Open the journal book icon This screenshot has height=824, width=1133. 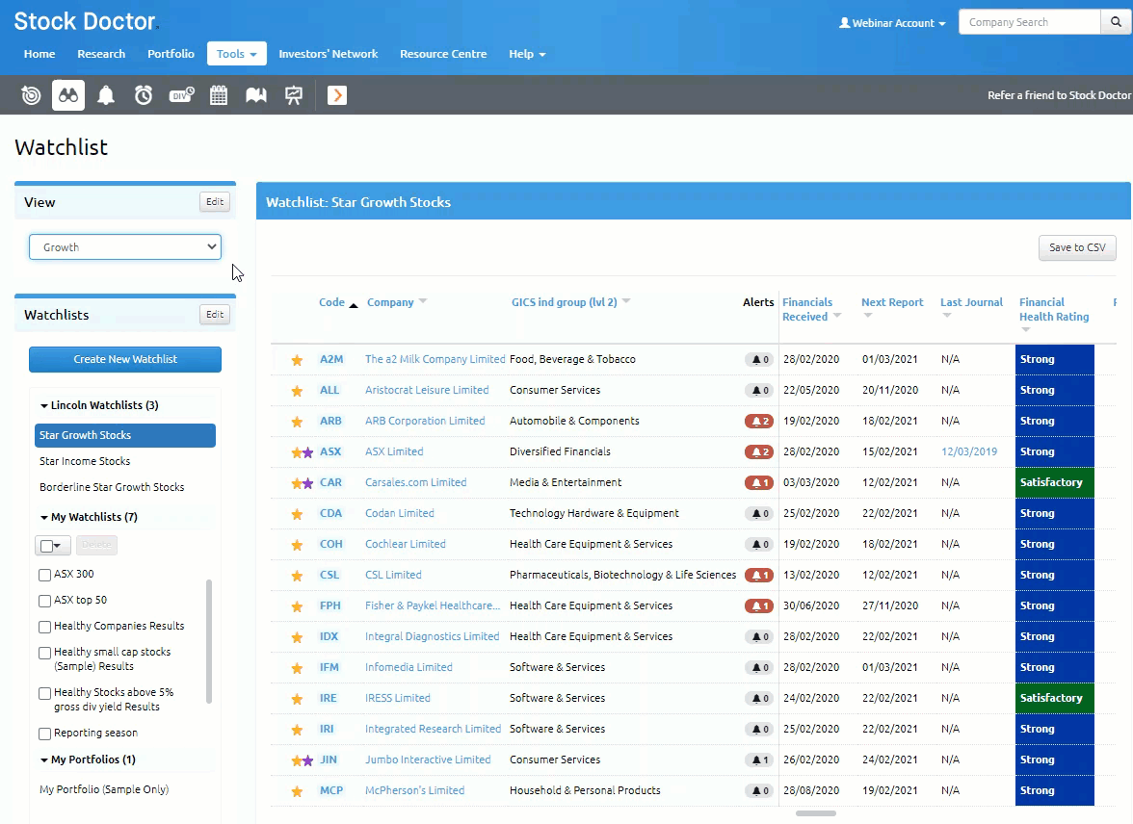[256, 95]
